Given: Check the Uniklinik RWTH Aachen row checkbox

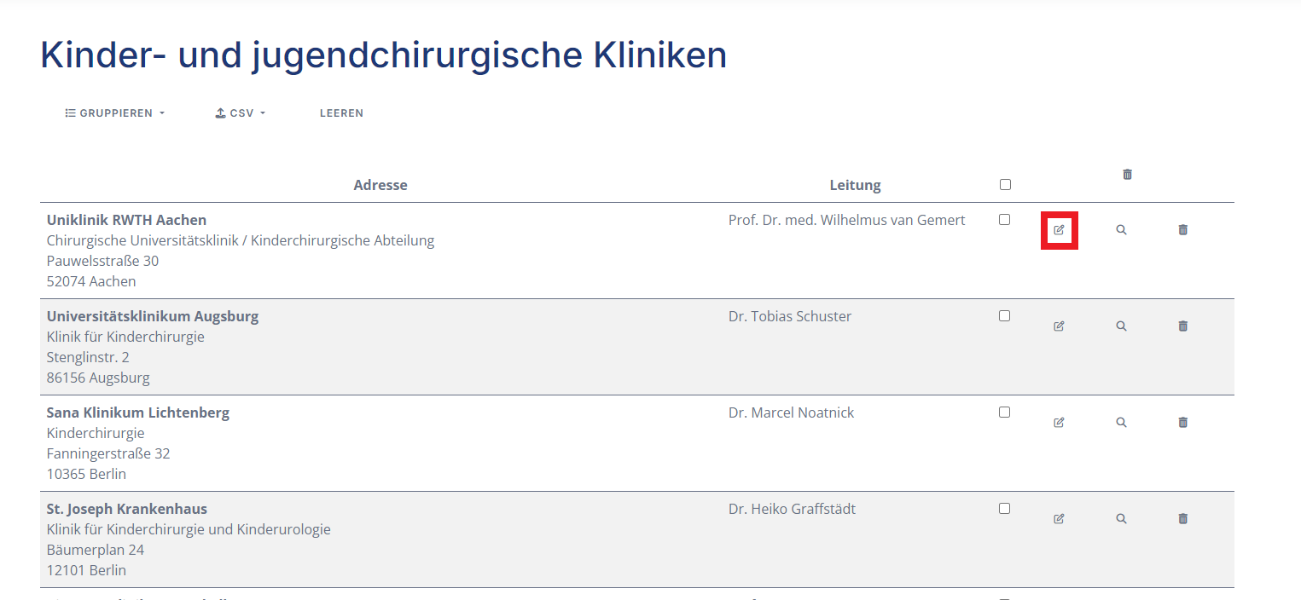Looking at the screenshot, I should (1004, 220).
